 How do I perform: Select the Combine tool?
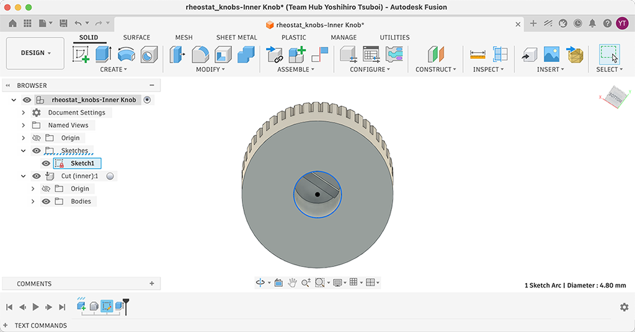point(246,54)
